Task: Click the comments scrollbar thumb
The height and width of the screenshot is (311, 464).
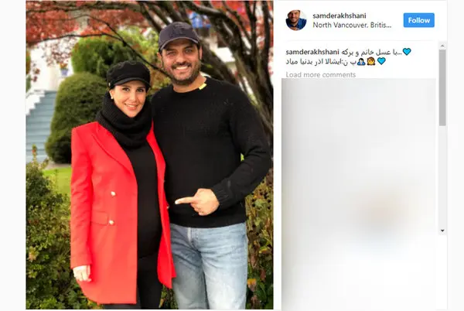Action: (442, 87)
